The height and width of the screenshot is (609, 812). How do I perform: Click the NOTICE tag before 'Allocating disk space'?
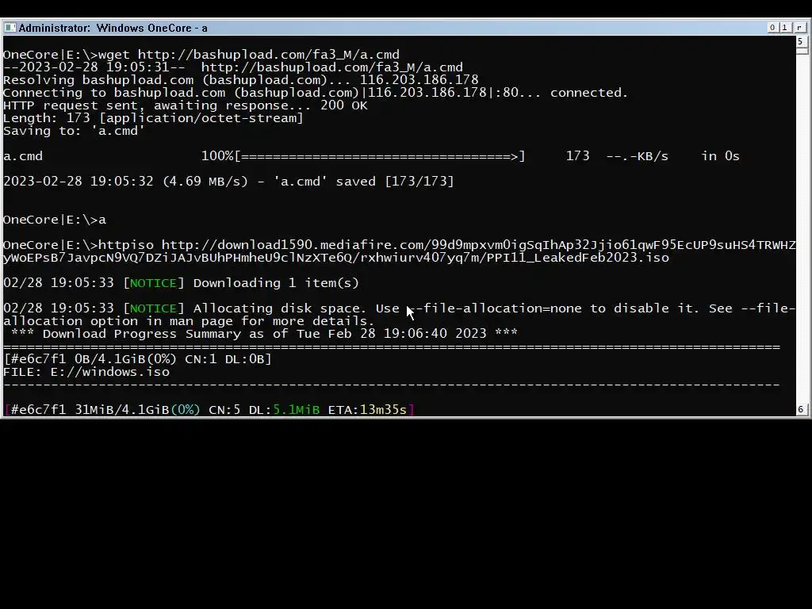tap(153, 308)
